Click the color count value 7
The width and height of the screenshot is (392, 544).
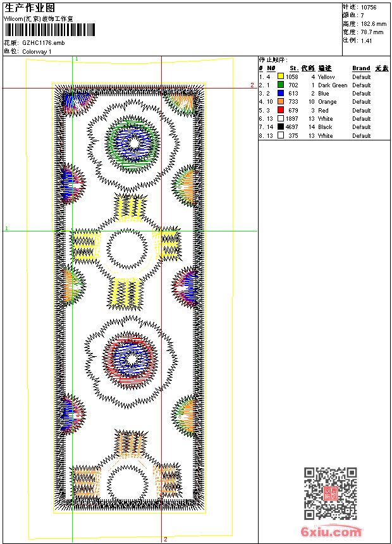[x=362, y=16]
